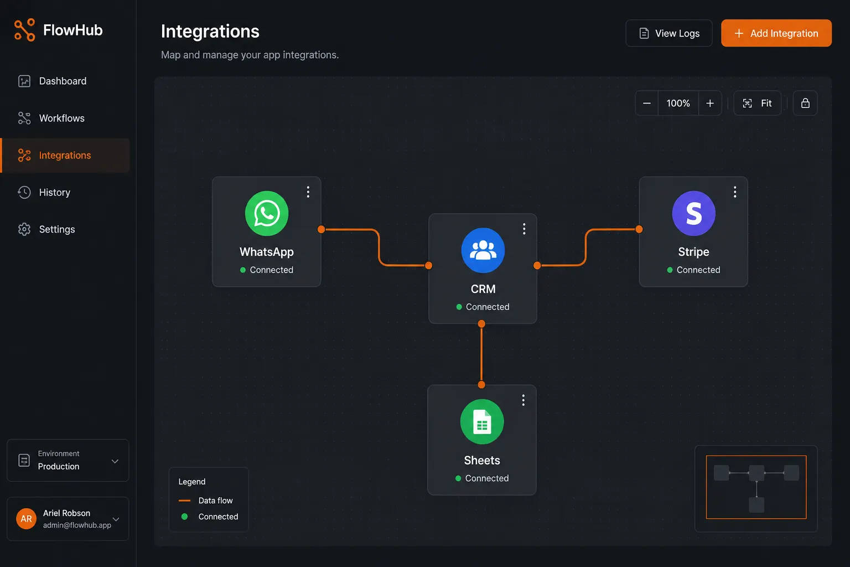Click the FlowHub logo icon
Viewport: 850px width, 567px height.
[24, 30]
